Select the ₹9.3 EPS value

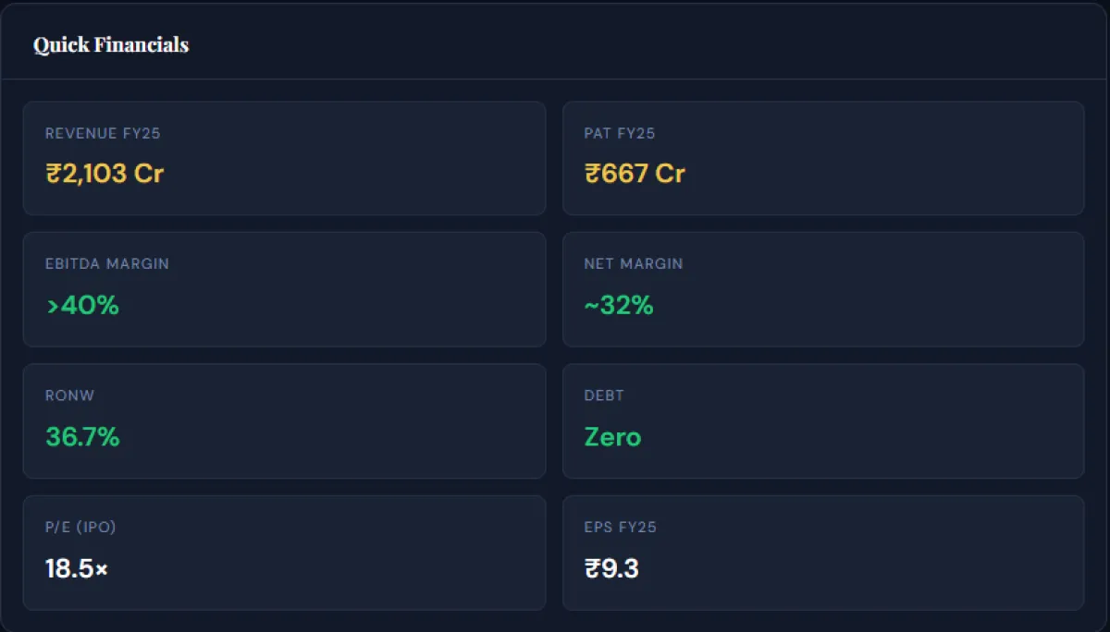tap(611, 568)
